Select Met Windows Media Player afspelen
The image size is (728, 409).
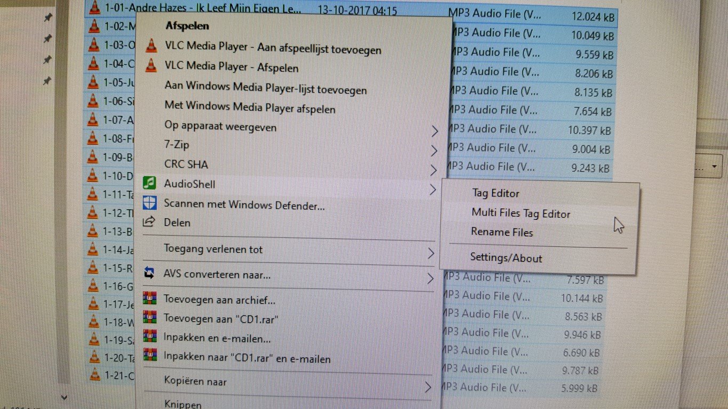(250, 109)
